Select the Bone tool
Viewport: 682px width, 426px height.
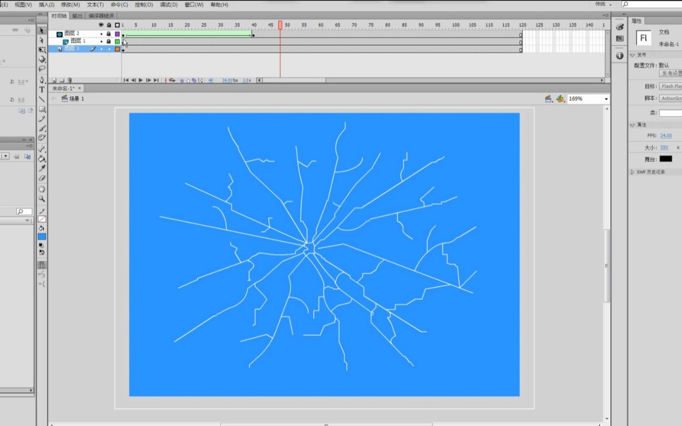(x=42, y=149)
